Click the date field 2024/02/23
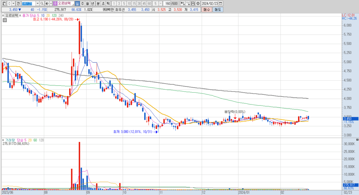The width and height of the screenshot is (359, 195). pos(210,3)
